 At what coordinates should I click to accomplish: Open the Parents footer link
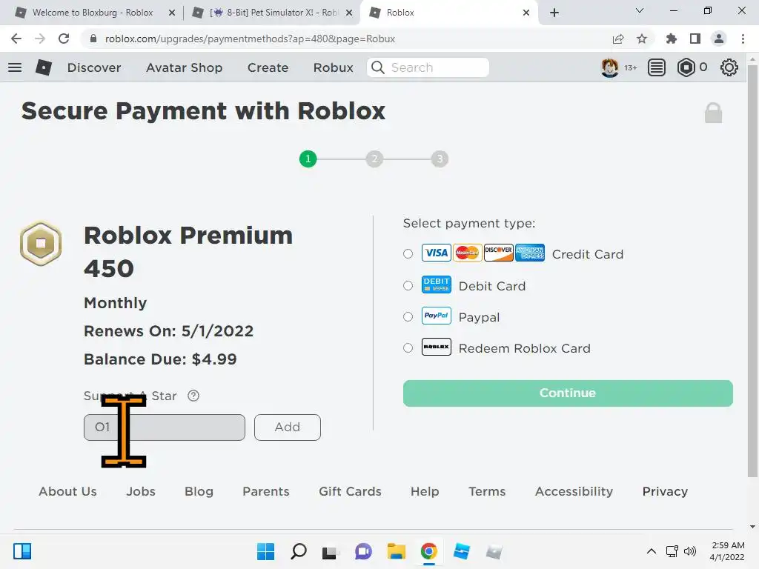(266, 491)
